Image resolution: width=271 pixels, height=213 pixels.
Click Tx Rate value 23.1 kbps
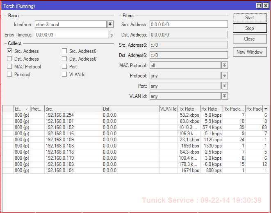coord(189,140)
